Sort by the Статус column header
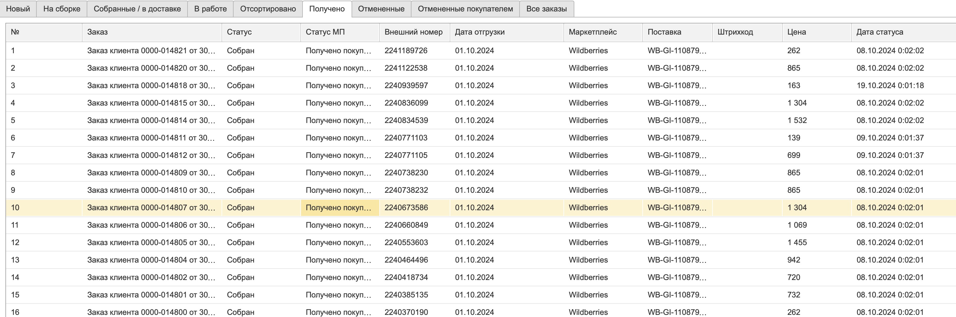 coord(261,32)
